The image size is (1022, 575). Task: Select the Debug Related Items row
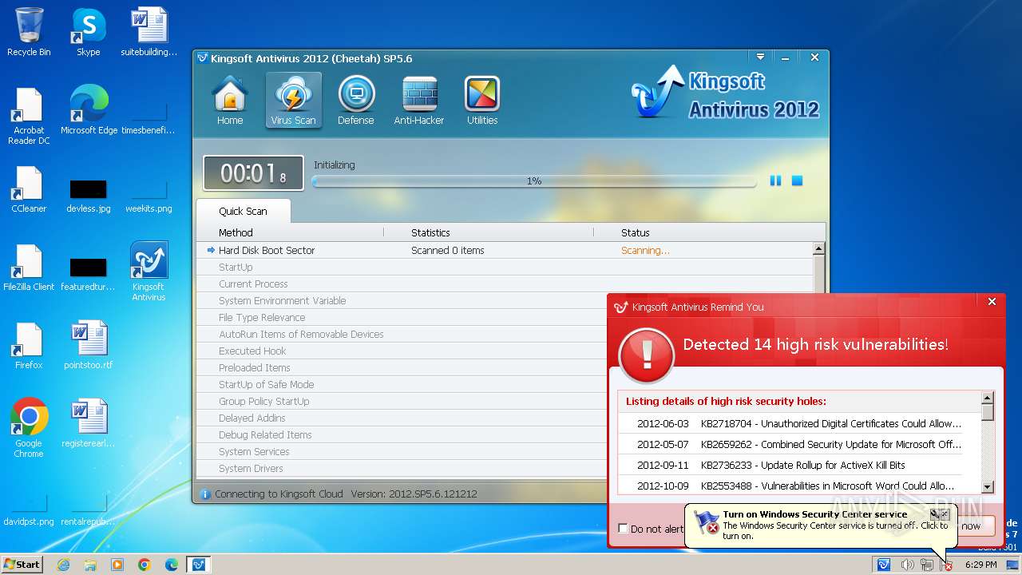pos(402,434)
